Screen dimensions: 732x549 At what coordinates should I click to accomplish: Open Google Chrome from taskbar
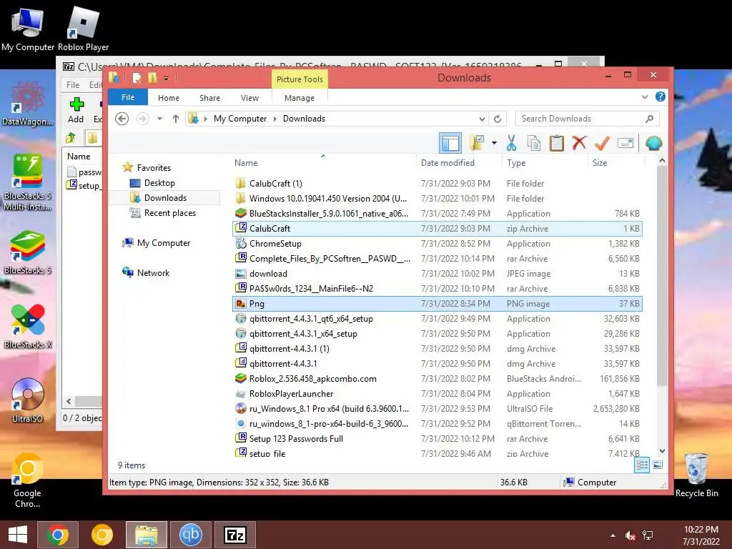click(x=58, y=535)
